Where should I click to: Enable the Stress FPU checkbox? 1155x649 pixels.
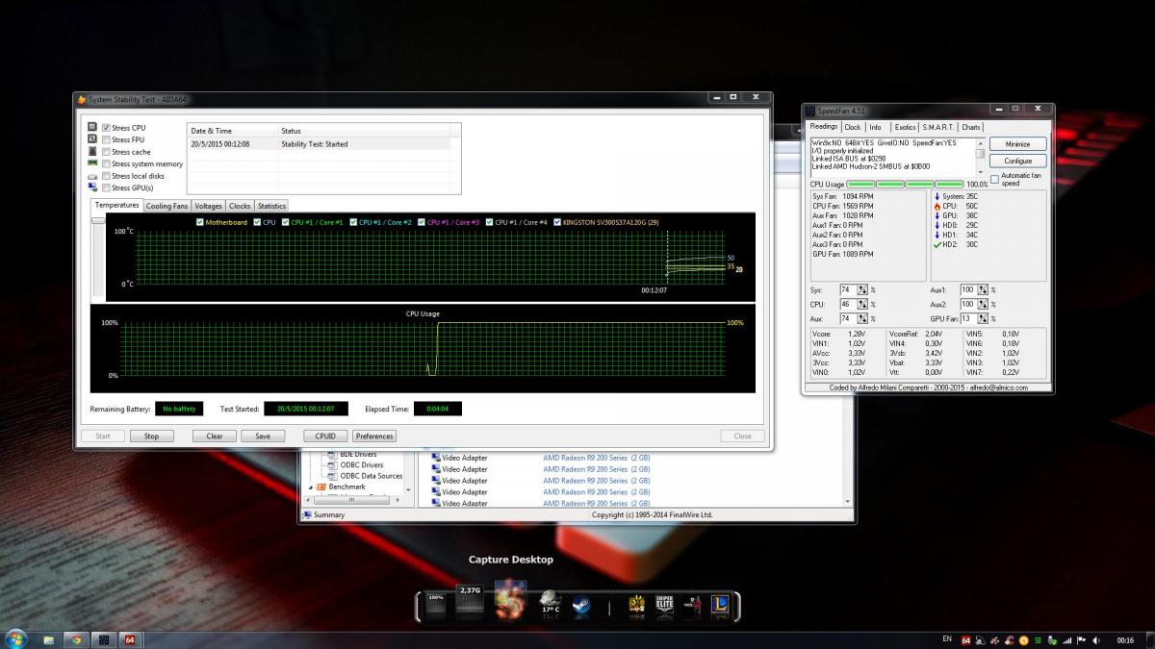click(106, 140)
